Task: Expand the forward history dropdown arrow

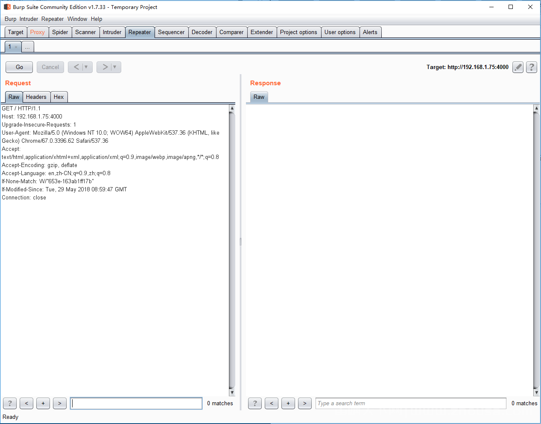Action: tap(115, 67)
